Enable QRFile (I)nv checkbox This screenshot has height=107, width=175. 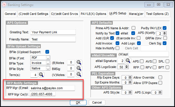(x=165, y=38)
